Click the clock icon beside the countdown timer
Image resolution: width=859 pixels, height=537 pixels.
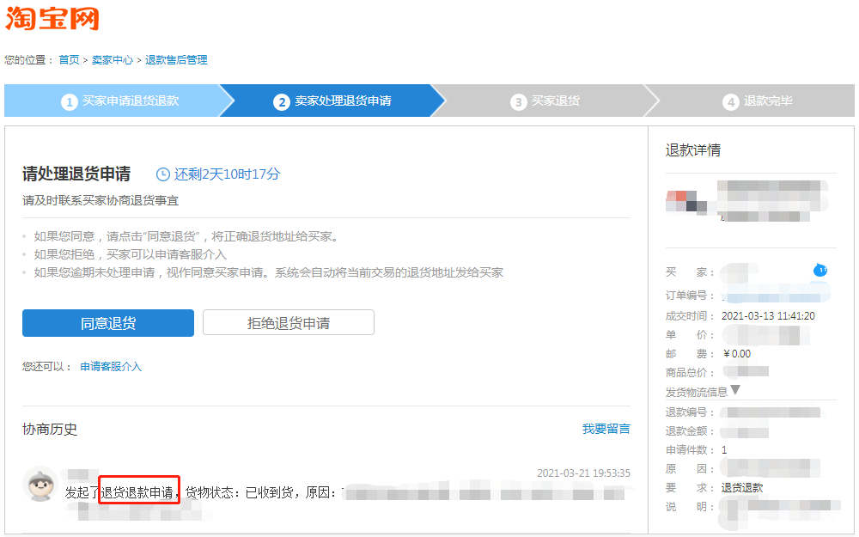click(x=163, y=175)
